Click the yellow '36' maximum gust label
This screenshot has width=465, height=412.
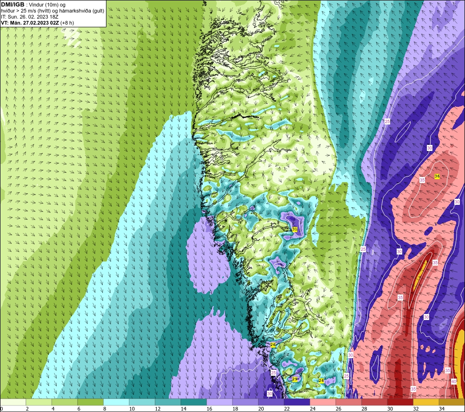click(437, 176)
